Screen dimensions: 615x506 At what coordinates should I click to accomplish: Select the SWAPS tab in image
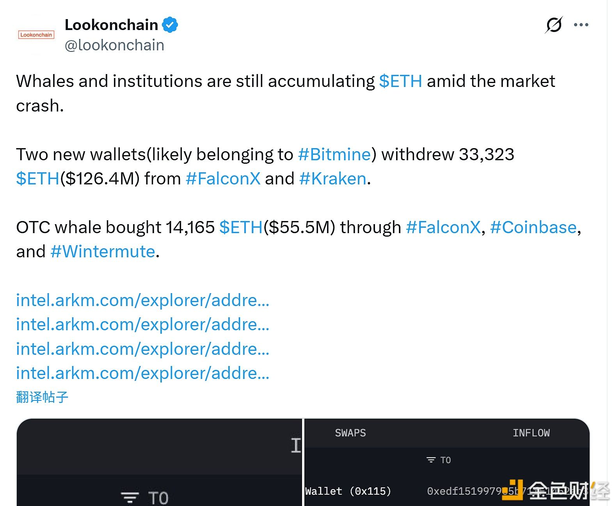pos(350,433)
